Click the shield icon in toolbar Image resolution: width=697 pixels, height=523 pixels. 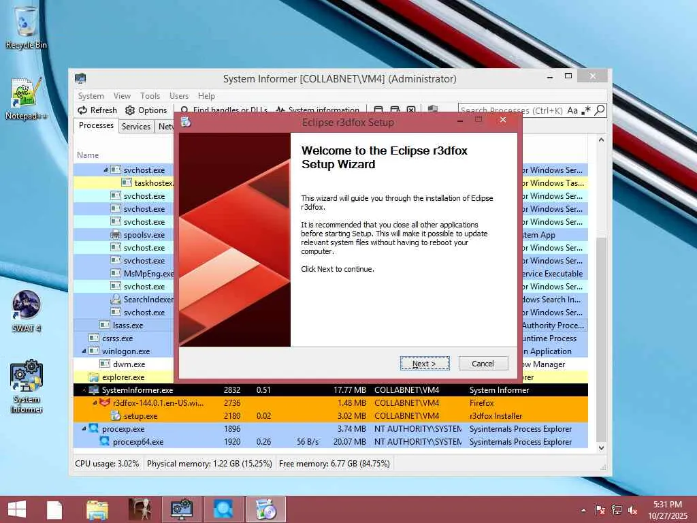tap(432, 109)
